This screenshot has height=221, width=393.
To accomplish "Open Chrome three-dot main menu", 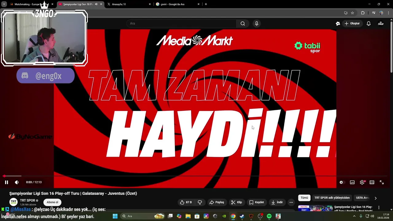I will (x=389, y=13).
